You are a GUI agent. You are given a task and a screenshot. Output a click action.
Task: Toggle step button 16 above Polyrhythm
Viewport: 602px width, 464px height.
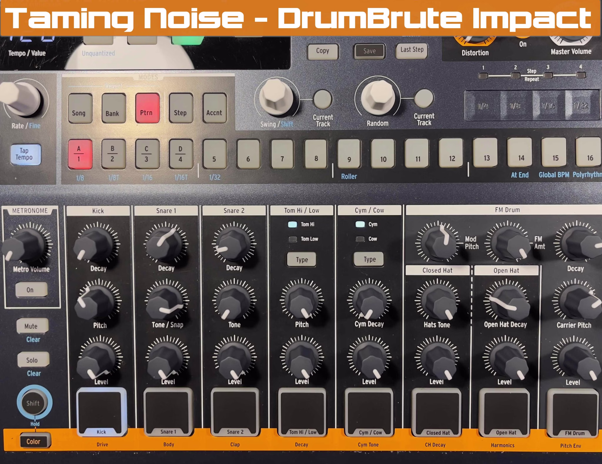coord(588,152)
